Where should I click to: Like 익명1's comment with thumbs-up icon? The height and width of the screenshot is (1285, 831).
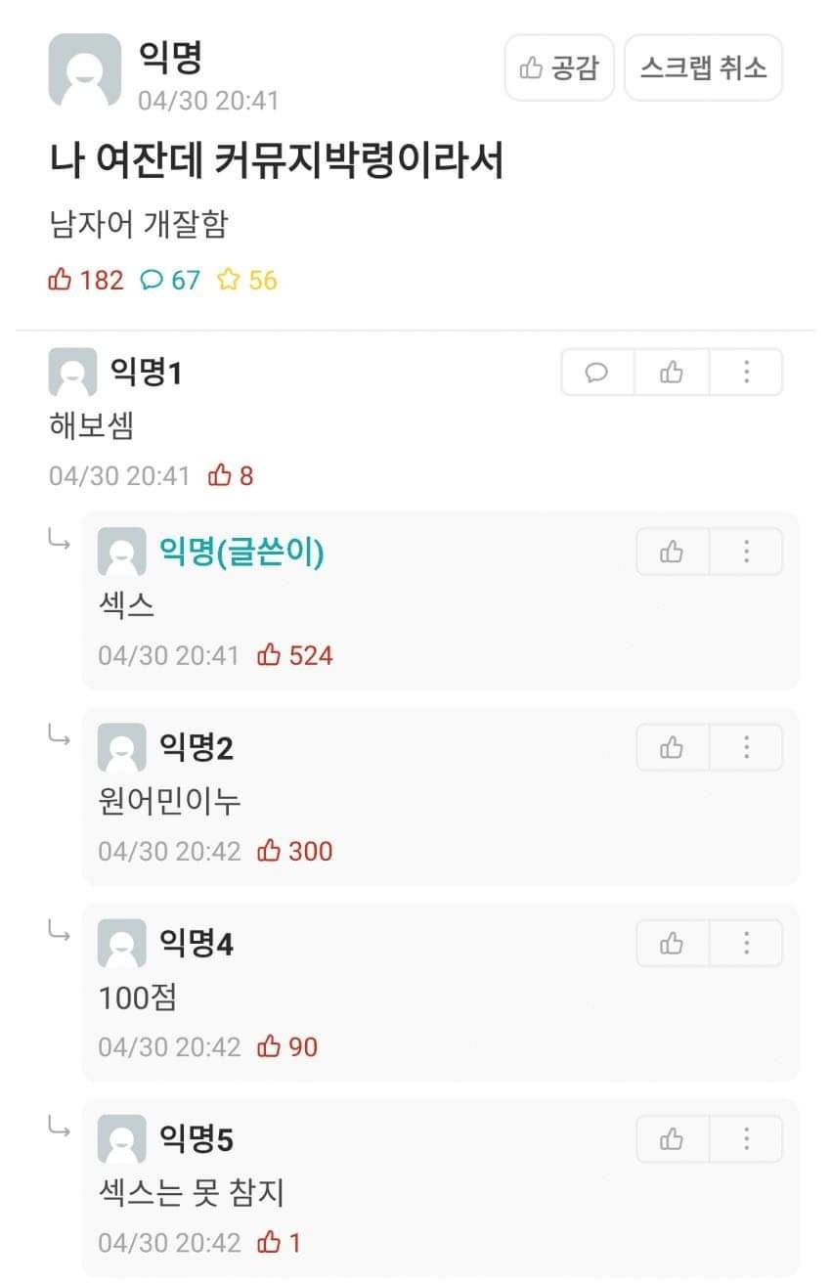(x=672, y=373)
